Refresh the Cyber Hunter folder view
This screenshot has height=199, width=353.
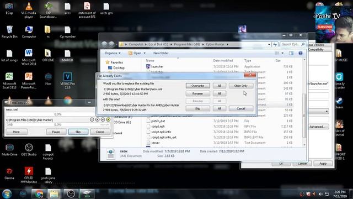click(x=275, y=44)
